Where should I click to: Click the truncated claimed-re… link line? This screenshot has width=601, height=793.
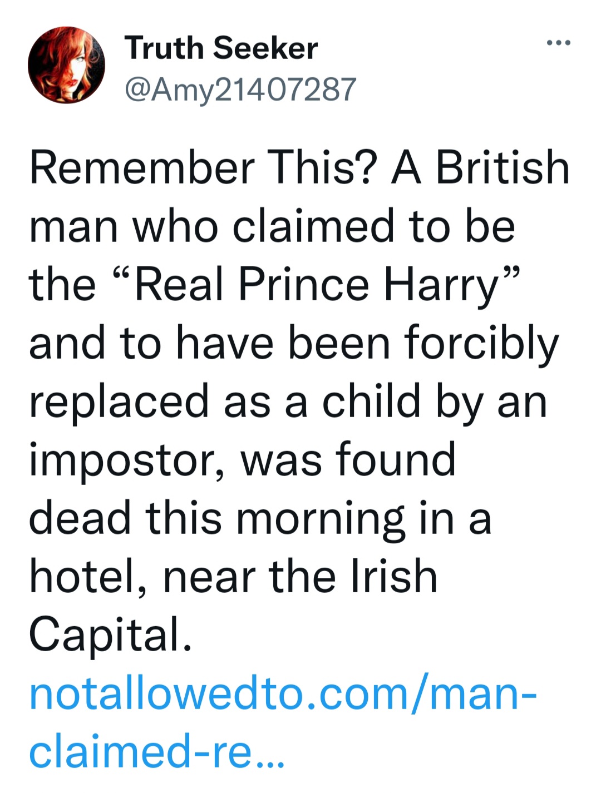157,752
